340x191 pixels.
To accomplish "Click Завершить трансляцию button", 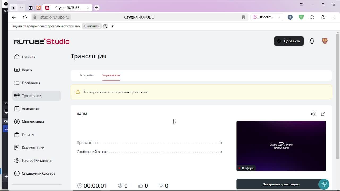I will [x=281, y=184].
